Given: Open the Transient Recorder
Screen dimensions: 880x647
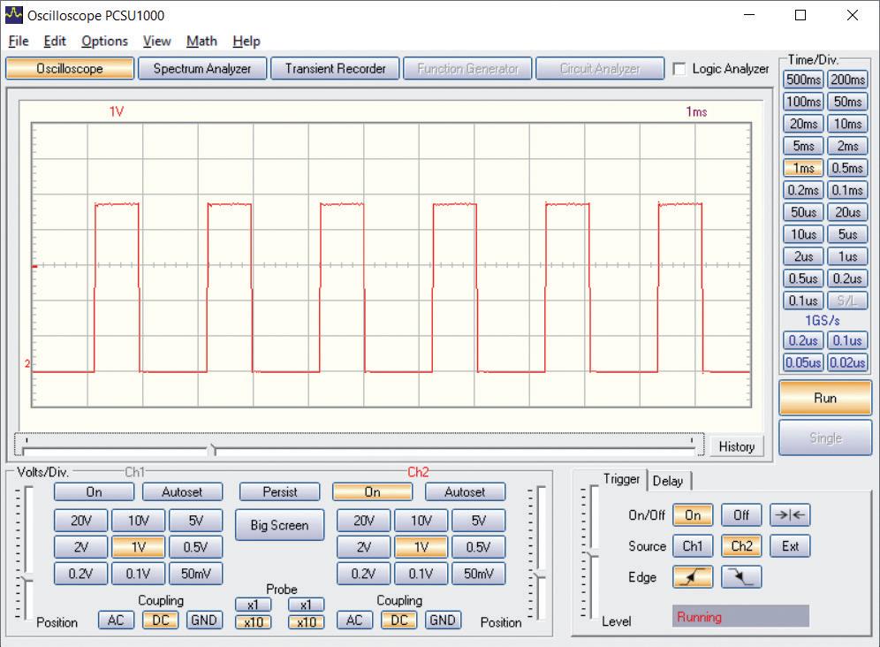Looking at the screenshot, I should pos(335,69).
